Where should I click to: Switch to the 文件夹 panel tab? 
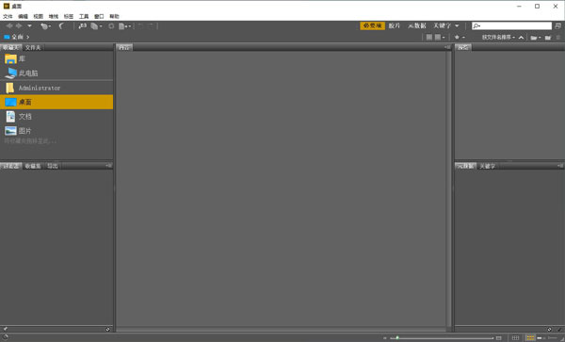pos(33,47)
